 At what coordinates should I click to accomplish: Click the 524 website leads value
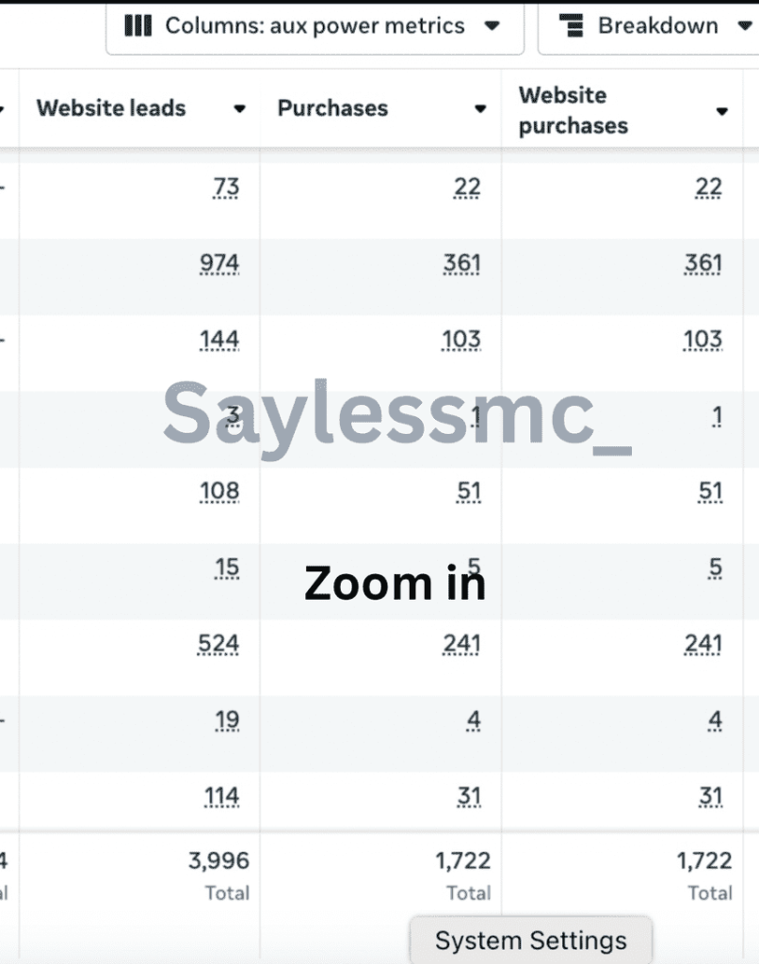coord(218,644)
